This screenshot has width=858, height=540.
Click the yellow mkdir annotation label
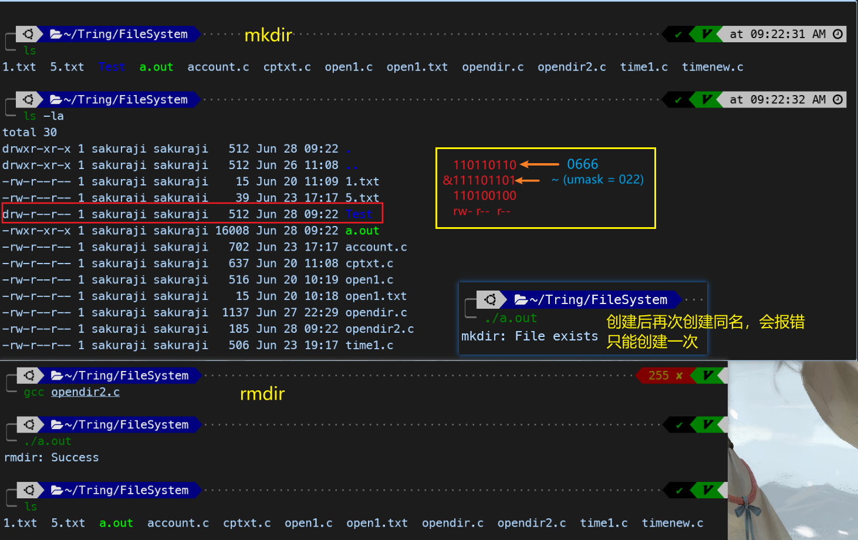tap(268, 35)
